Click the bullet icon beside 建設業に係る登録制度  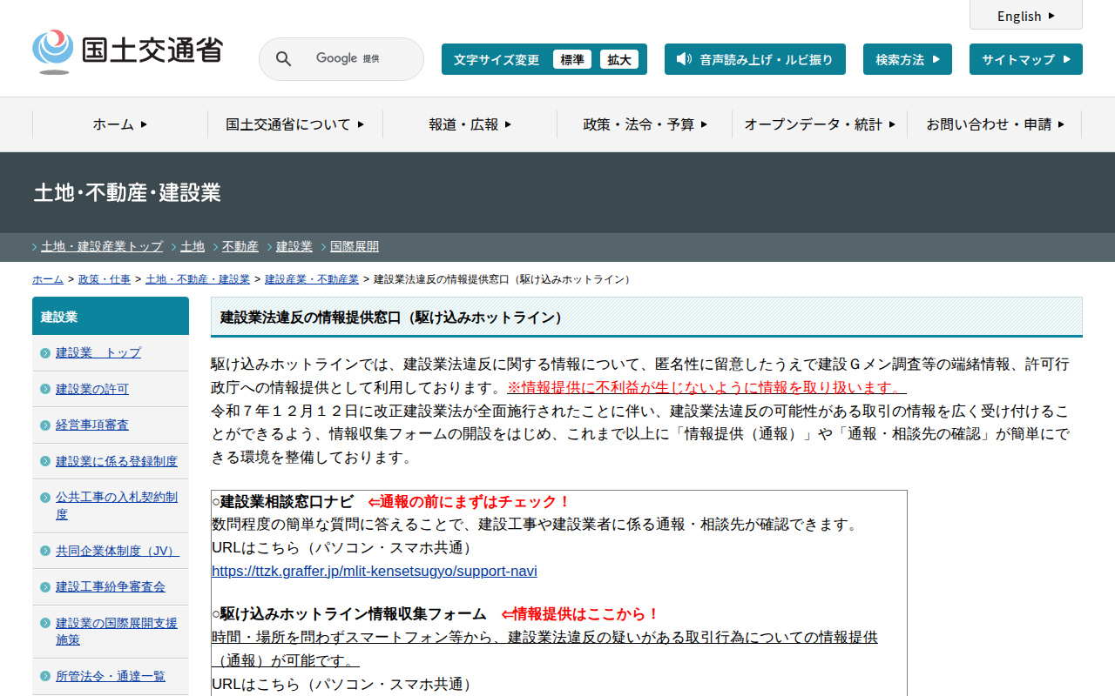(x=45, y=461)
